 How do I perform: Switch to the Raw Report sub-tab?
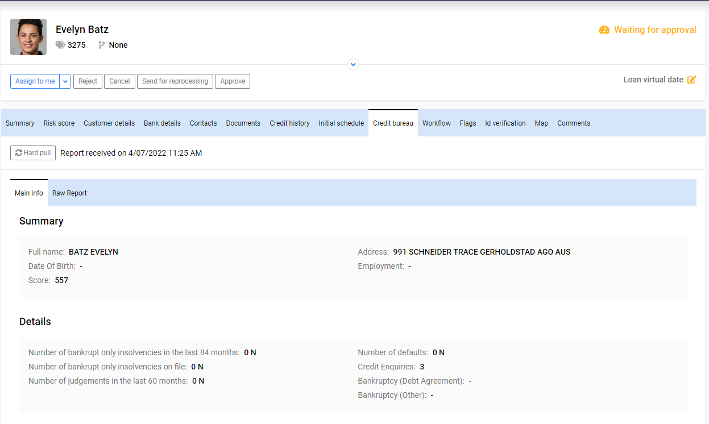pos(69,193)
